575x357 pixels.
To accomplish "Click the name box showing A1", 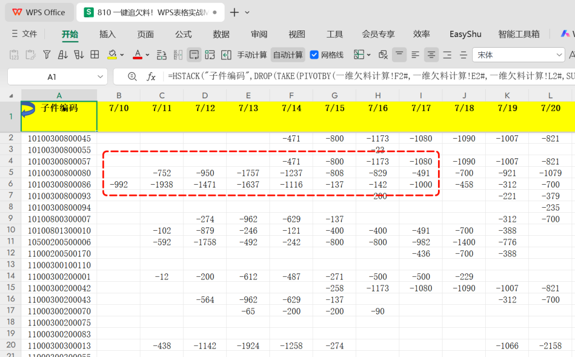I will tap(52, 76).
